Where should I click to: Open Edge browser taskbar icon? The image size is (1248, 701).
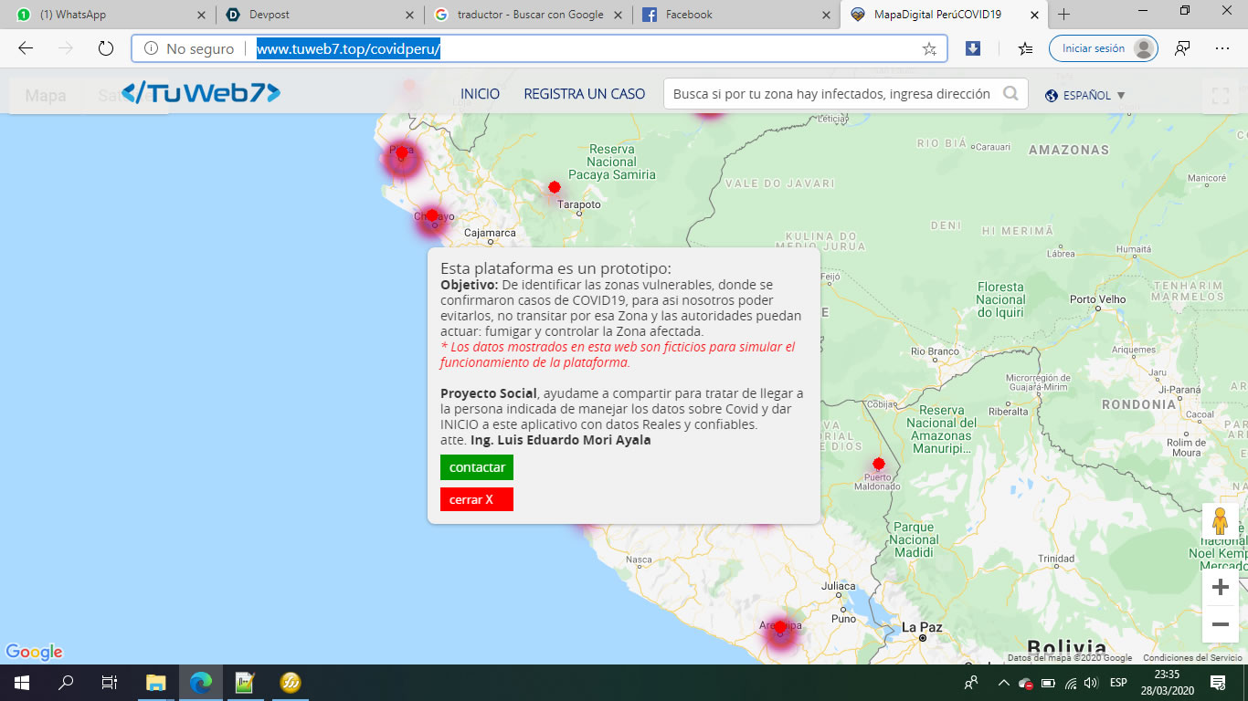(x=201, y=682)
